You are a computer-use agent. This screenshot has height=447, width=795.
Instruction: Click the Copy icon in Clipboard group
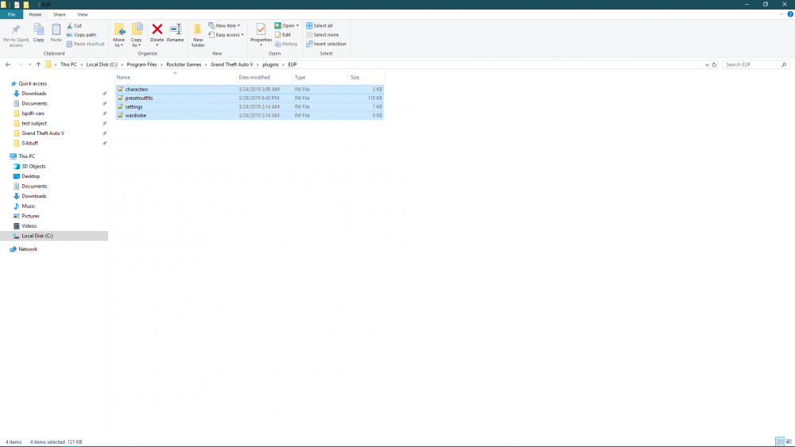pyautogui.click(x=38, y=32)
